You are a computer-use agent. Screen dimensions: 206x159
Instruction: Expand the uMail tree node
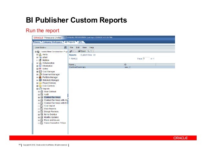pos(37,57)
